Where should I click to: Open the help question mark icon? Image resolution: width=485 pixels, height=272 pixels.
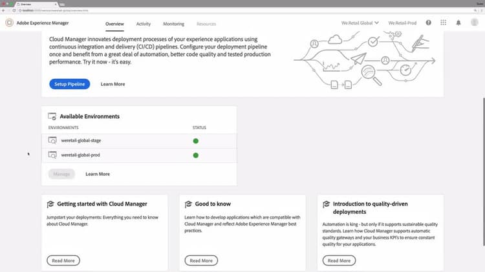428,23
